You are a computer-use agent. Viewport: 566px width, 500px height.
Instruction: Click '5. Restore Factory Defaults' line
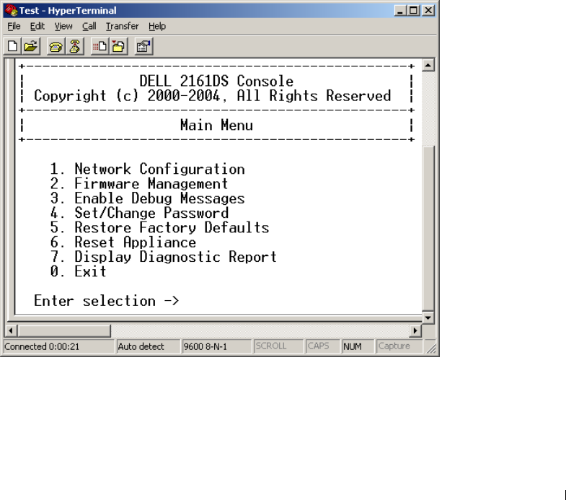click(x=159, y=227)
